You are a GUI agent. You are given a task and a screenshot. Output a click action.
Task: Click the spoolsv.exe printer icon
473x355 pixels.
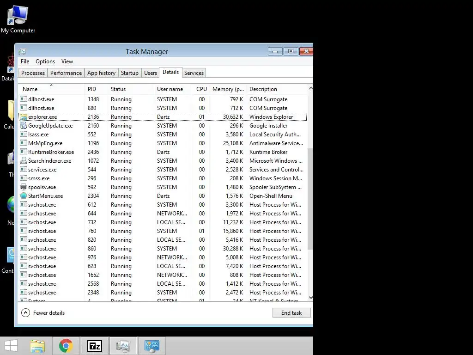(24, 187)
